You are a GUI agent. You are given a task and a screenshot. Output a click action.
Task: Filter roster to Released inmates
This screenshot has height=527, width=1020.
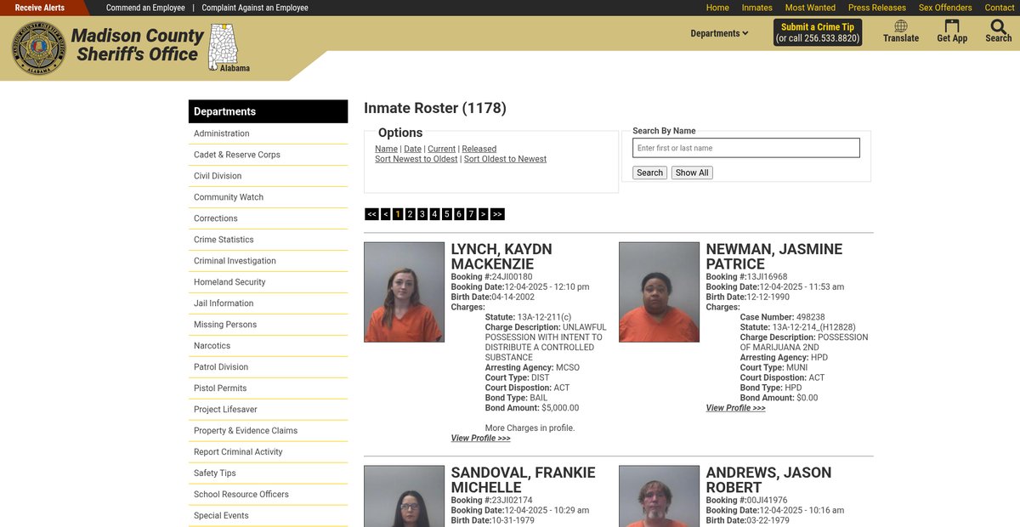[479, 149]
